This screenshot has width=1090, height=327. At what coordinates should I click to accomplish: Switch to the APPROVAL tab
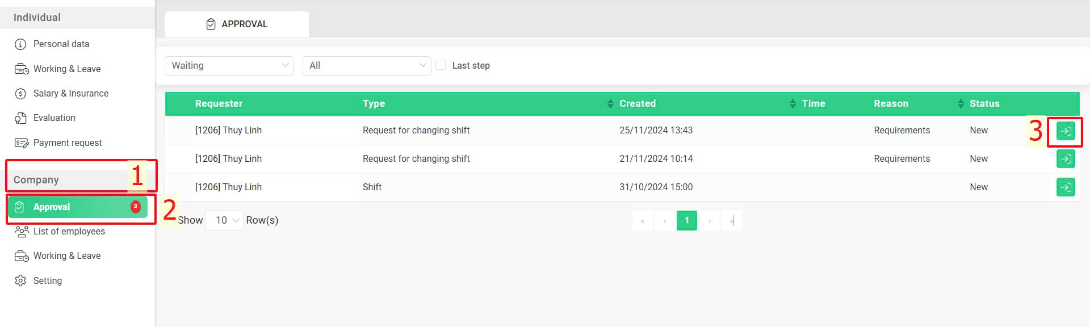click(237, 24)
